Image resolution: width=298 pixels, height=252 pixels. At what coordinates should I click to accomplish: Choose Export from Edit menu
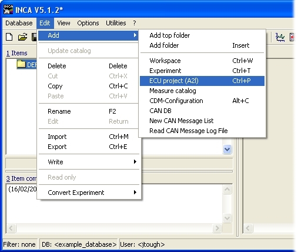(89, 147)
